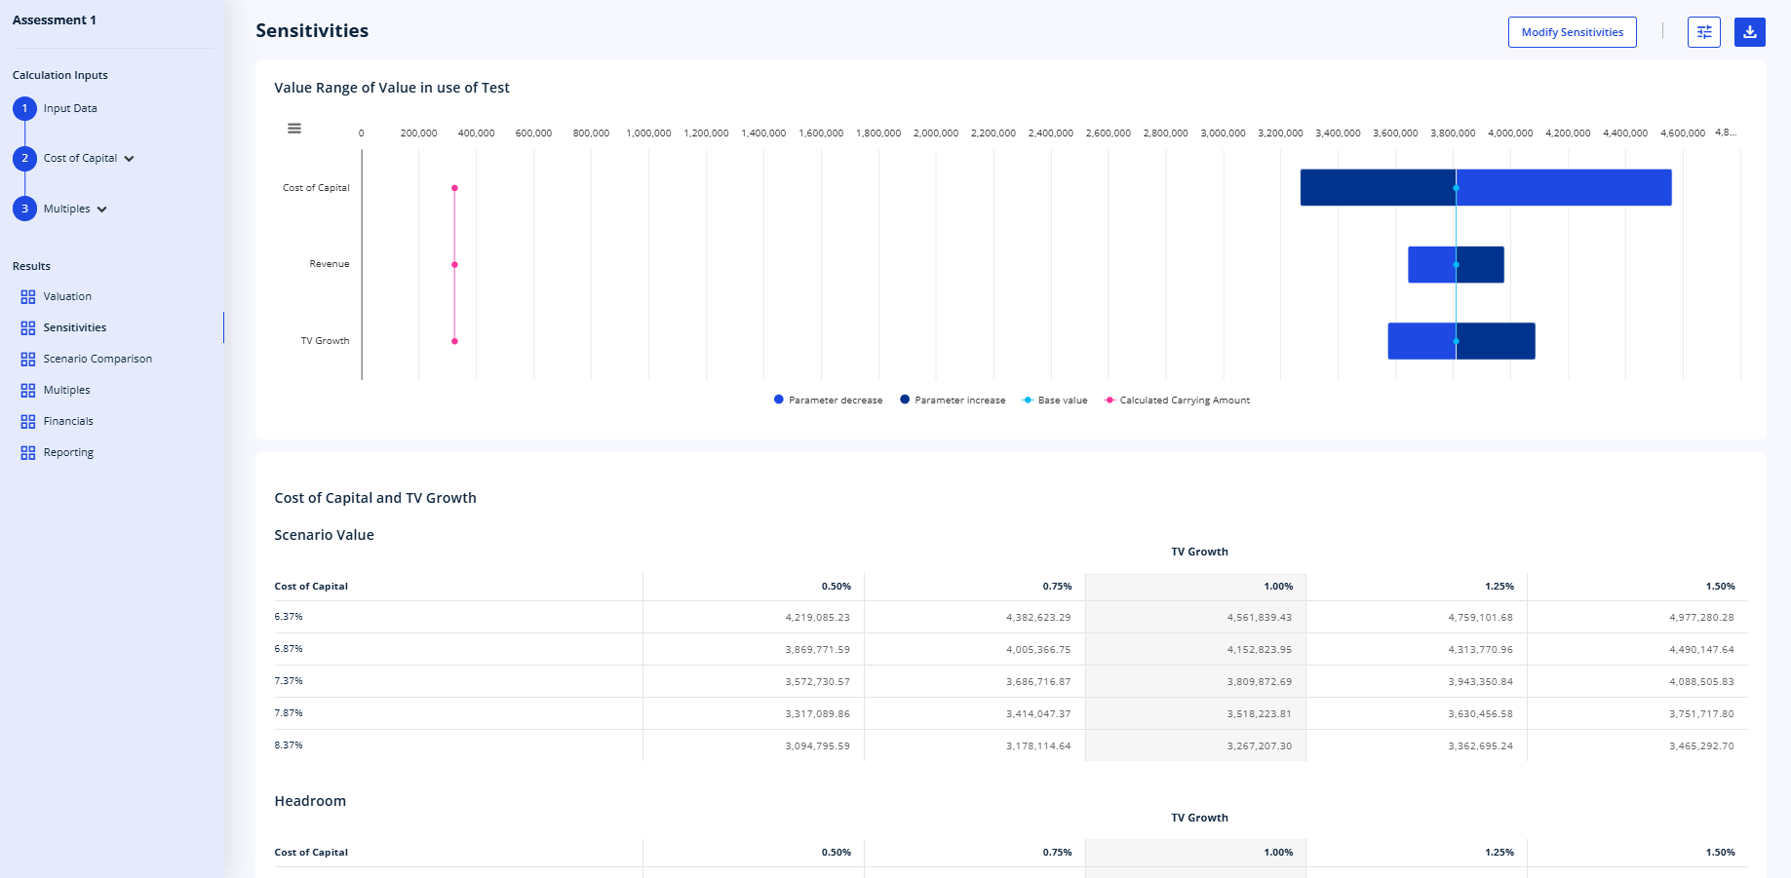Screen dimensions: 1791x878
Task: Toggle Calculated Carrying Amount legend series
Action: pyautogui.click(x=1177, y=401)
